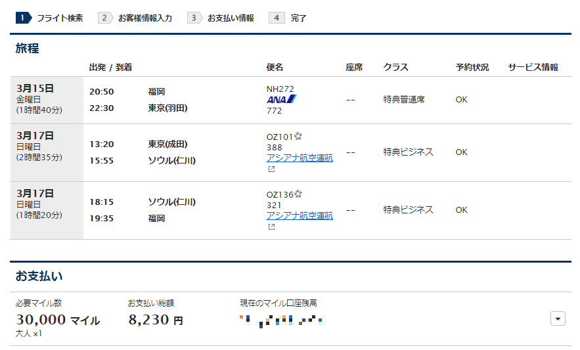
Task: Click the step 3 number badge
Action: point(194,18)
